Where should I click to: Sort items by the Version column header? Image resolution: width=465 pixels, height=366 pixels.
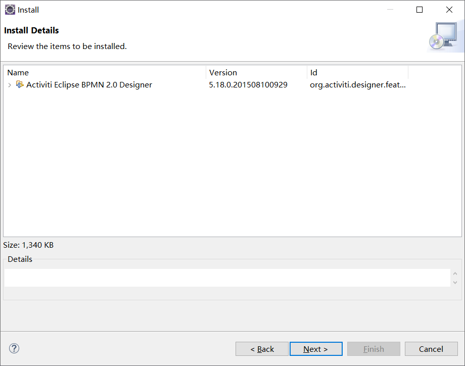257,72
